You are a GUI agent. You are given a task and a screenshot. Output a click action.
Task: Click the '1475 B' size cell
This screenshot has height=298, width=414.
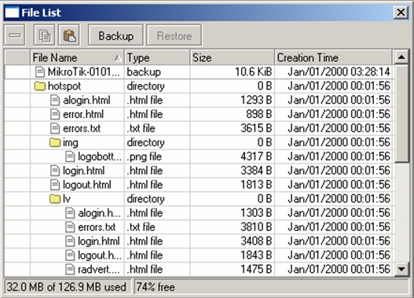256,269
